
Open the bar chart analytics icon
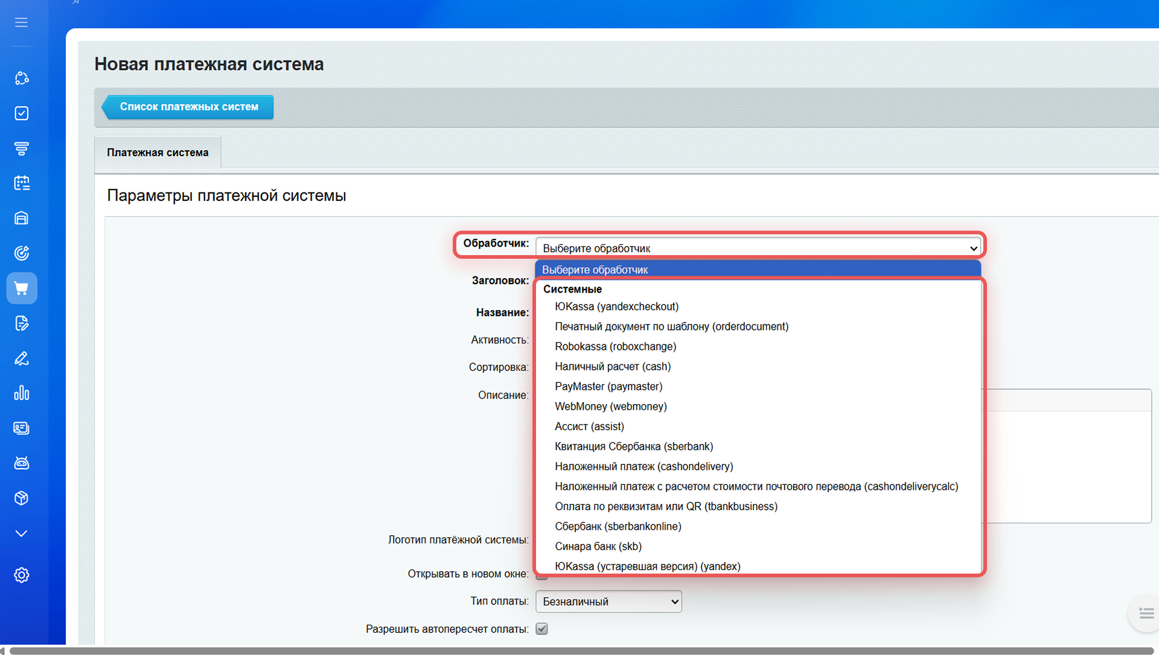(22, 393)
